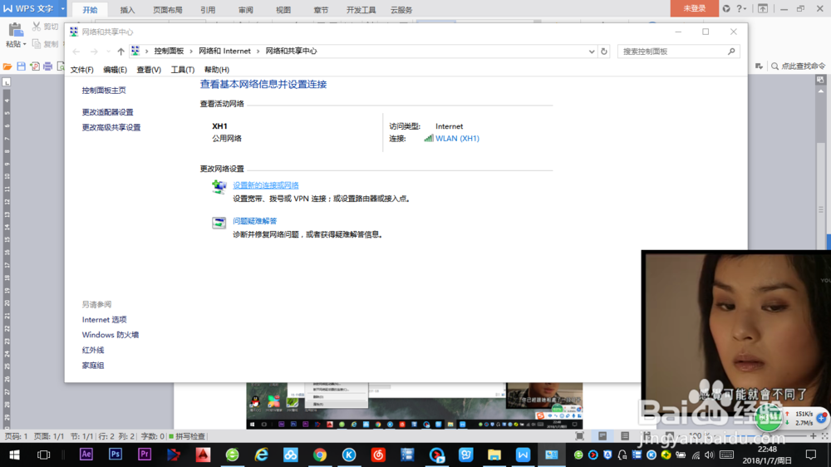Image resolution: width=831 pixels, height=467 pixels.
Task: Open the 文件(F) menu
Action: point(81,70)
